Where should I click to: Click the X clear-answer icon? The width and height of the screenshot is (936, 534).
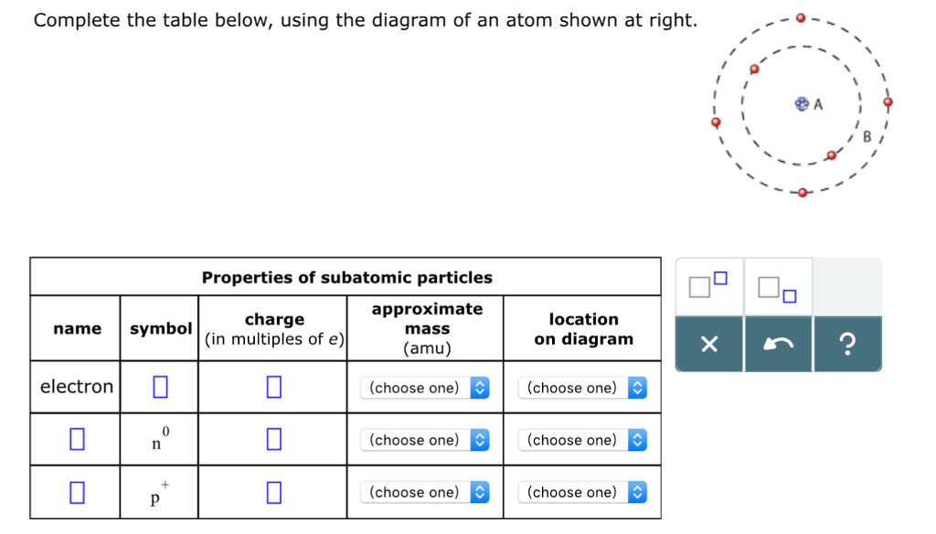(x=708, y=346)
